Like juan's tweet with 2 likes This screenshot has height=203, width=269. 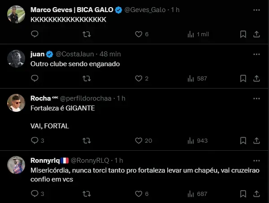click(x=139, y=78)
